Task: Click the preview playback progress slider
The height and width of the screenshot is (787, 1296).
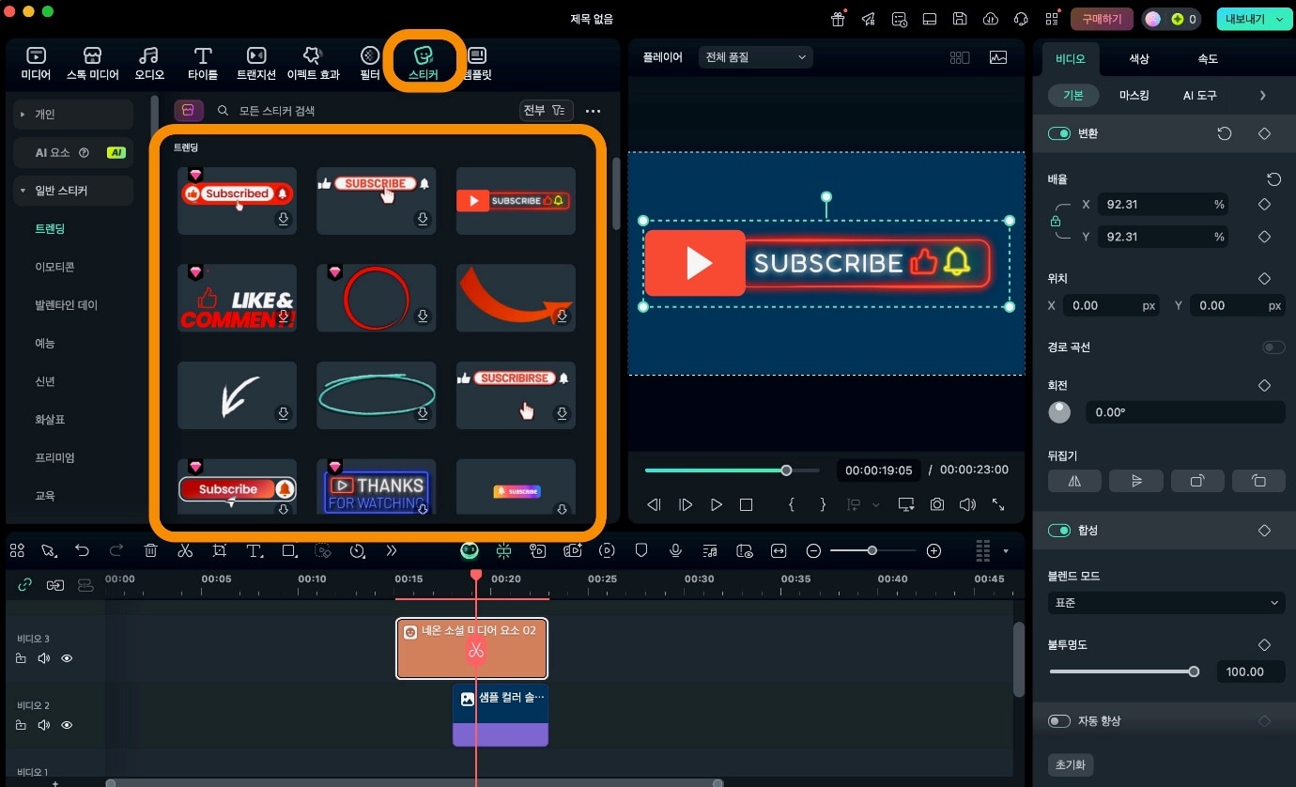Action: pos(732,471)
